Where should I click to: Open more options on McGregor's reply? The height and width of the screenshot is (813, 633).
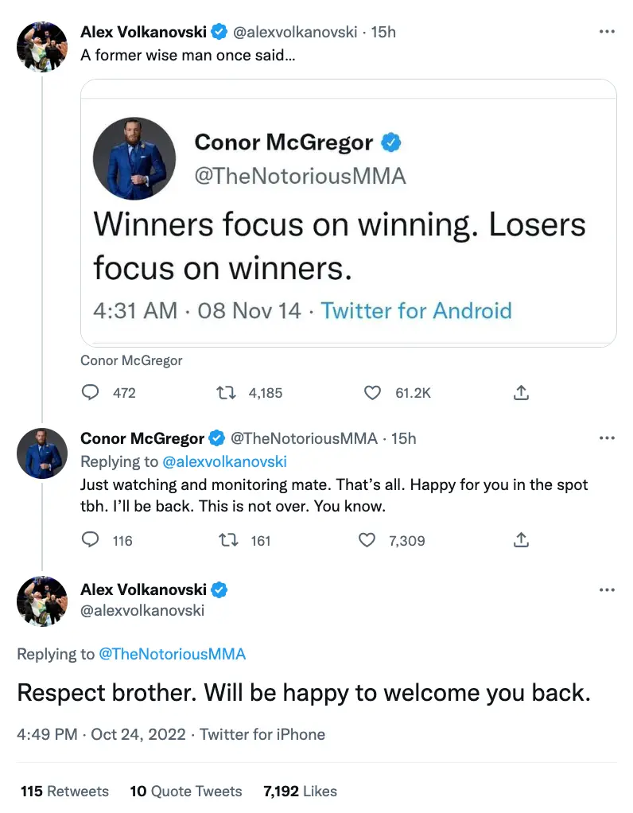tap(607, 438)
